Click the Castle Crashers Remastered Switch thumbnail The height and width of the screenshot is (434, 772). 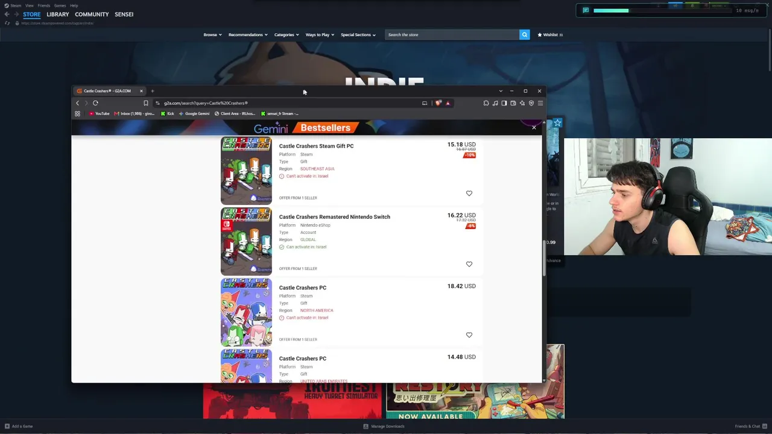(x=246, y=242)
